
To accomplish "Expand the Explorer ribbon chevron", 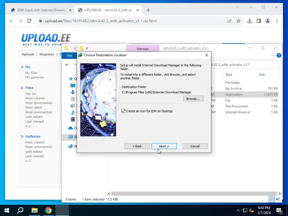I will click(x=273, y=55).
